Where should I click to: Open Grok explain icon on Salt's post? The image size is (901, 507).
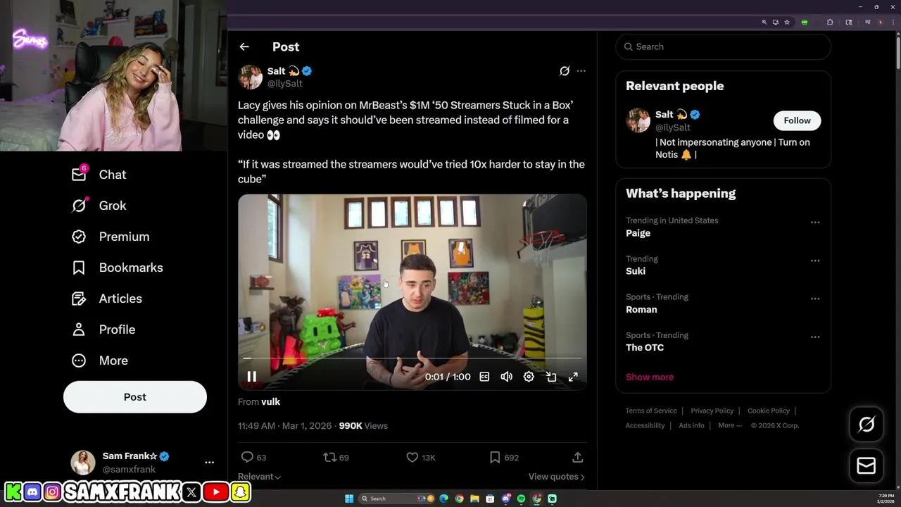[x=565, y=71]
